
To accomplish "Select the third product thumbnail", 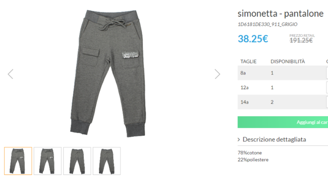I will pos(77,161).
